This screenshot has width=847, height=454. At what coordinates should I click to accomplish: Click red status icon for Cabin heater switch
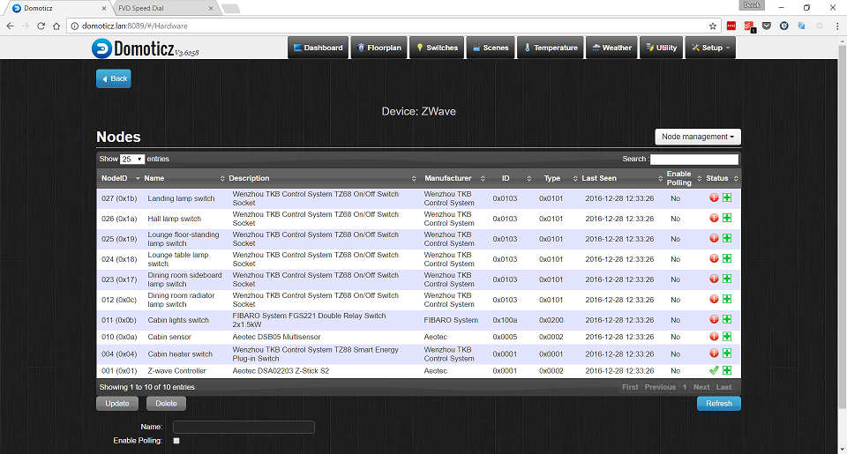714,353
